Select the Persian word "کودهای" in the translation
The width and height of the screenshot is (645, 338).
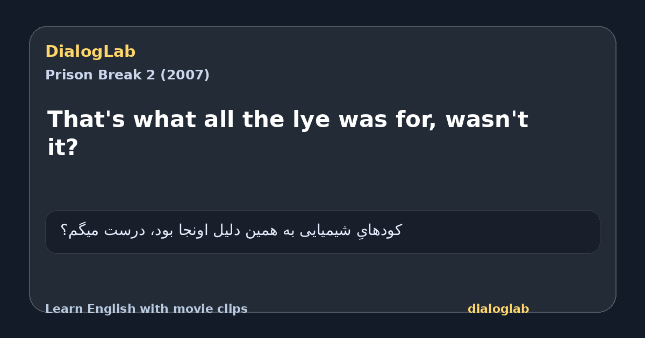pyautogui.click(x=378, y=231)
